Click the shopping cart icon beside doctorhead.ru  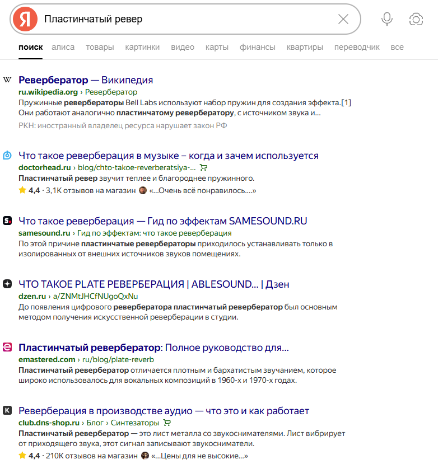tap(203, 167)
